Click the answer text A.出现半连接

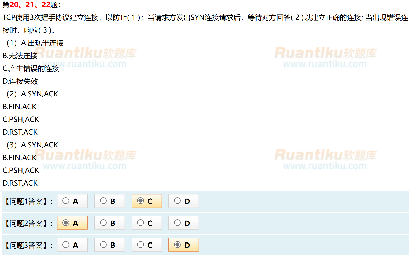pyautogui.click(x=42, y=43)
